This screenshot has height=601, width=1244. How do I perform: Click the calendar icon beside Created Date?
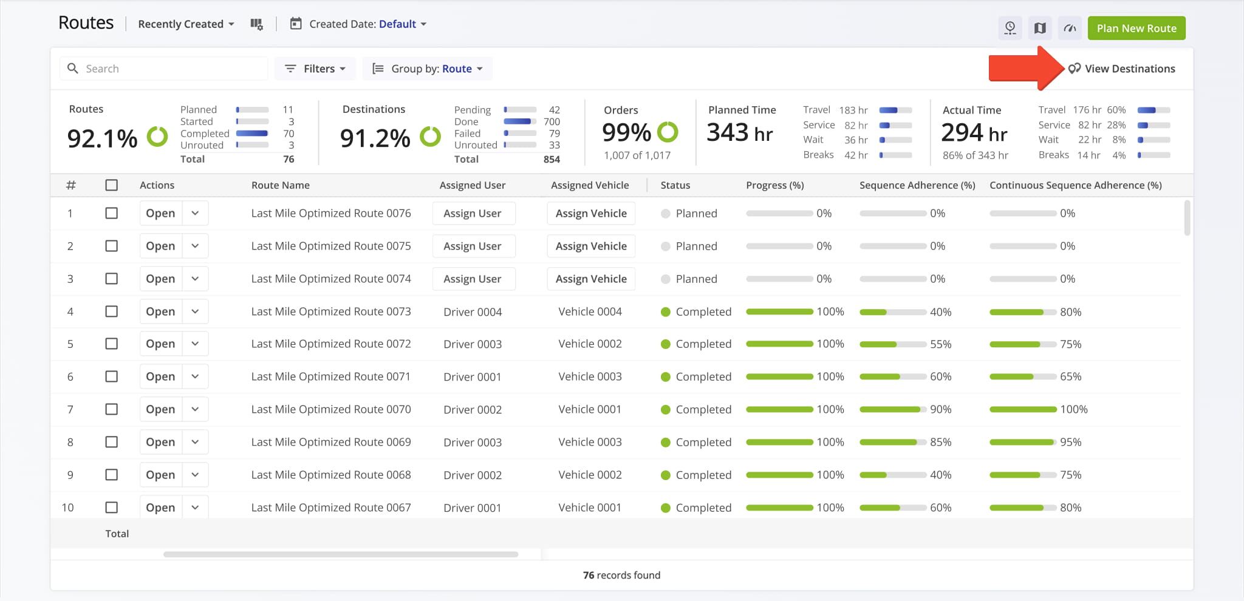[295, 24]
